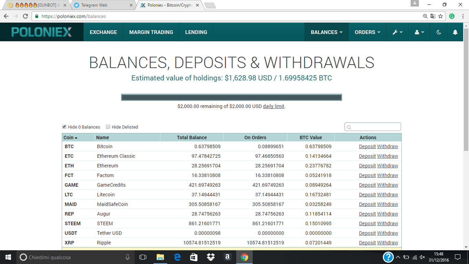Enable the Hide Delisted checkbox
The image size is (469, 264).
[108, 127]
